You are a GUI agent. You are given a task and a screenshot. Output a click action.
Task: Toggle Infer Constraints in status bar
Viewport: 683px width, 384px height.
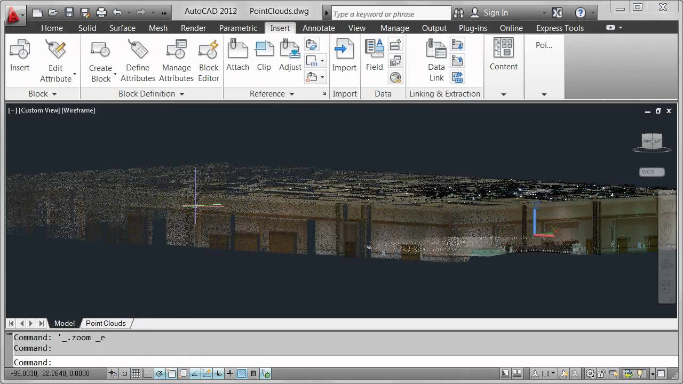(113, 373)
